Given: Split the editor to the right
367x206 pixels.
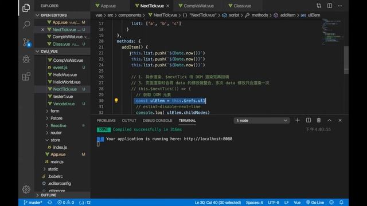Looking at the screenshot, I should pyautogui.click(x=330, y=6).
